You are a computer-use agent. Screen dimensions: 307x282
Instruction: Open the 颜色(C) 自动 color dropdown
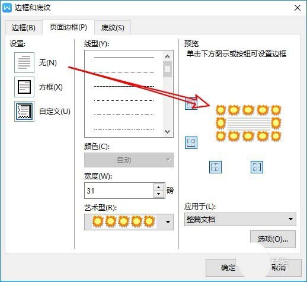[x=129, y=160]
